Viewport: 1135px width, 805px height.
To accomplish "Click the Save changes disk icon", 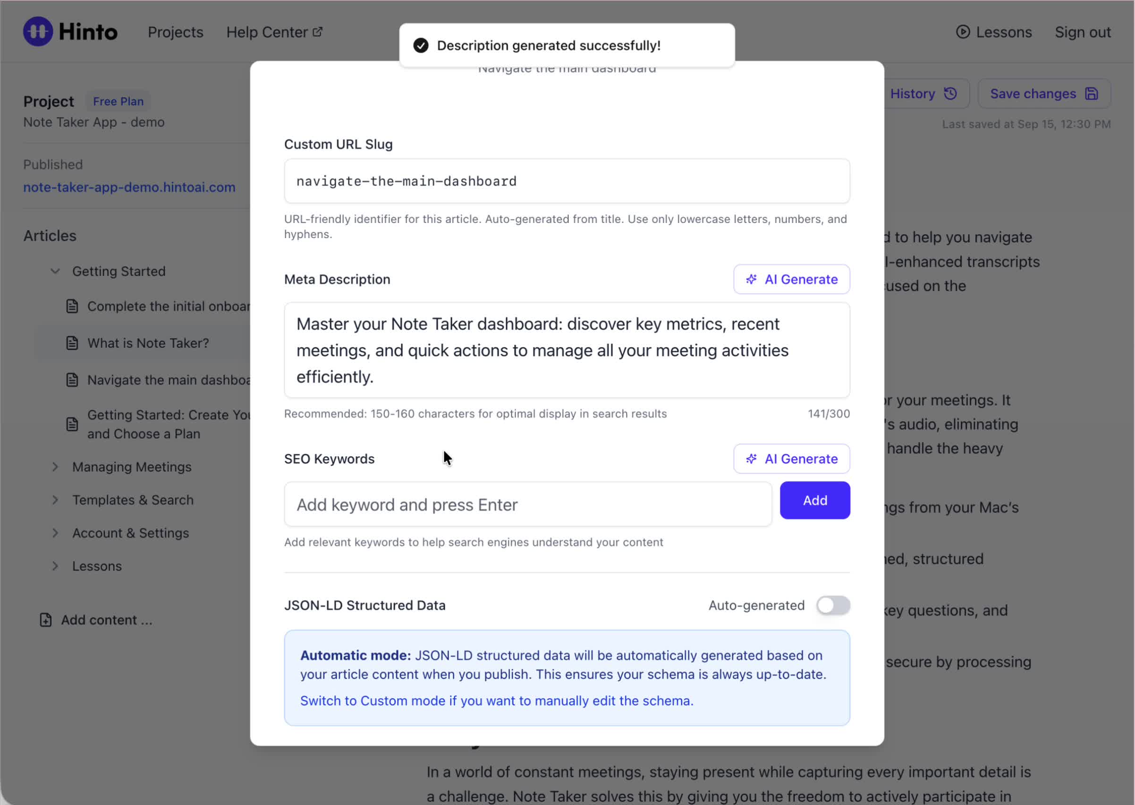I will pyautogui.click(x=1092, y=94).
